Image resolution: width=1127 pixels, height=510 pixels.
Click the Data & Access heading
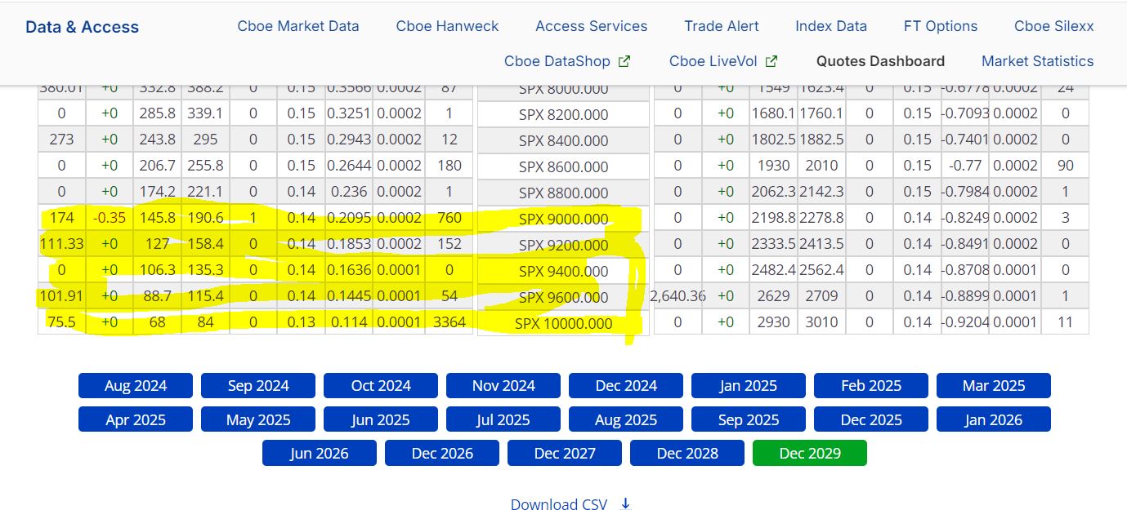tap(82, 27)
